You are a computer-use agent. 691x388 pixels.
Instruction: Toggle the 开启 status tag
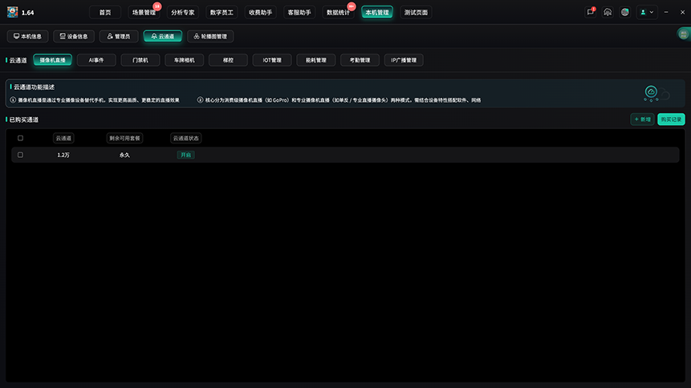[x=185, y=155]
